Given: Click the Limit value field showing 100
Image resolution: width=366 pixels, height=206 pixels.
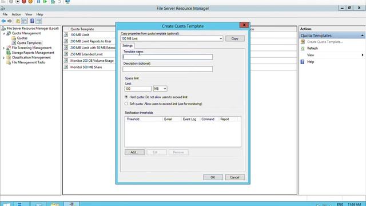Looking at the screenshot, I should pos(138,89).
